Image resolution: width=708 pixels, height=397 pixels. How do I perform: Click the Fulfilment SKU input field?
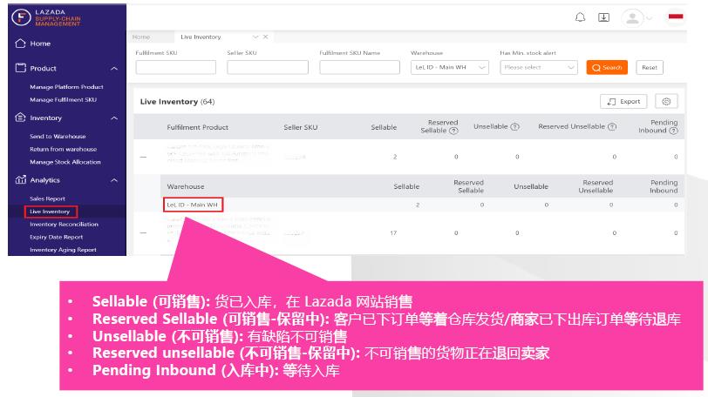[175, 67]
